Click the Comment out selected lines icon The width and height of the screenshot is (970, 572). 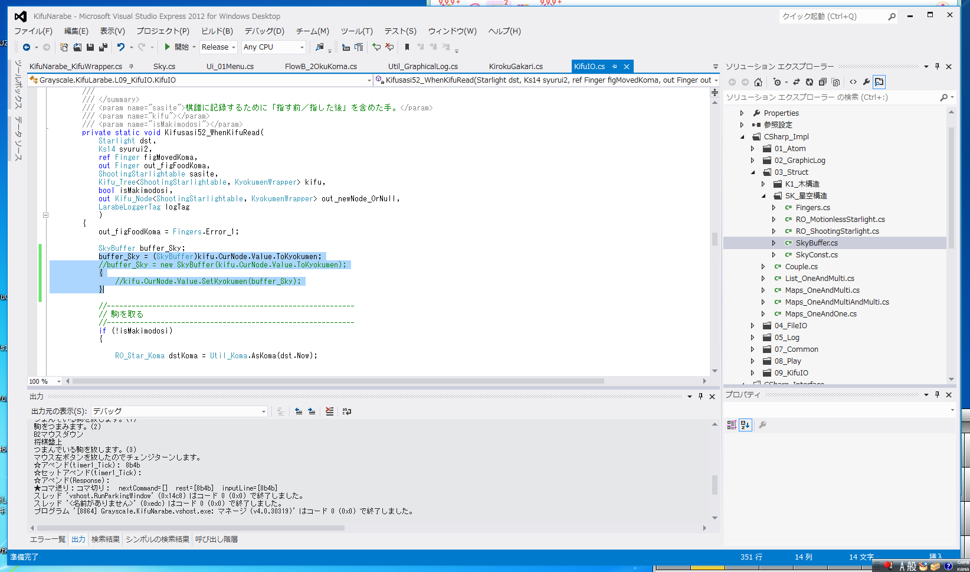376,47
